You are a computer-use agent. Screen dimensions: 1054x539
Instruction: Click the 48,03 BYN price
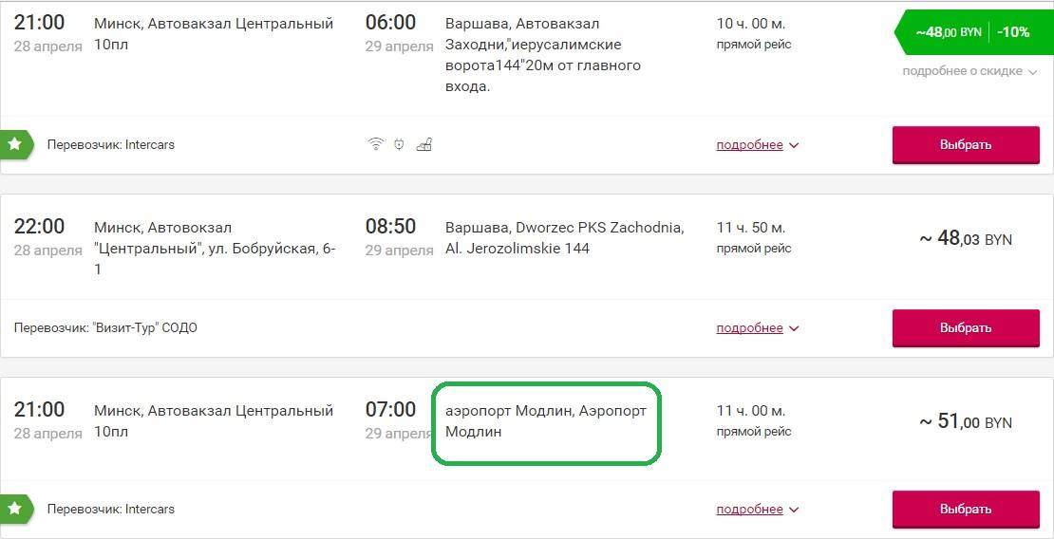point(966,238)
